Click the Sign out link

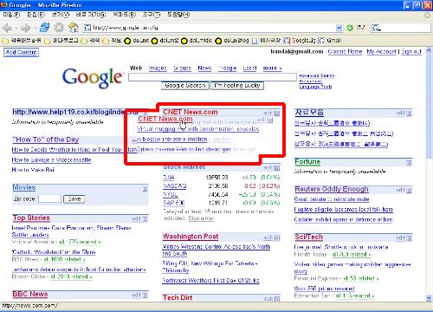click(411, 52)
